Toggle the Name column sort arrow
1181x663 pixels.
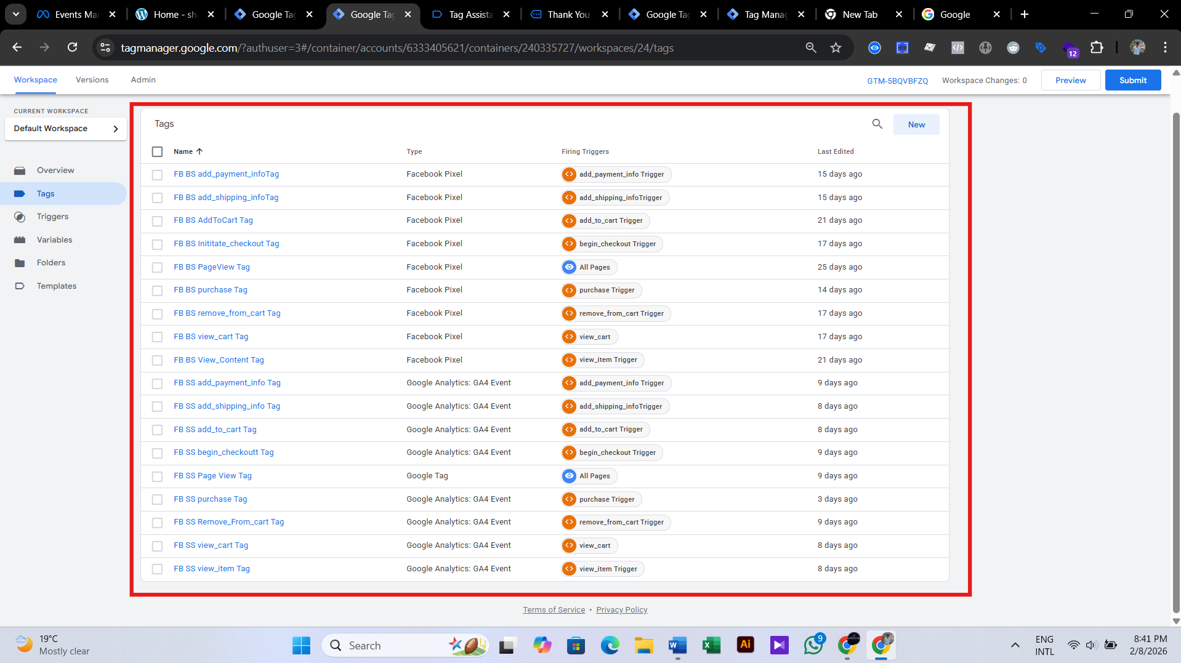pos(199,151)
